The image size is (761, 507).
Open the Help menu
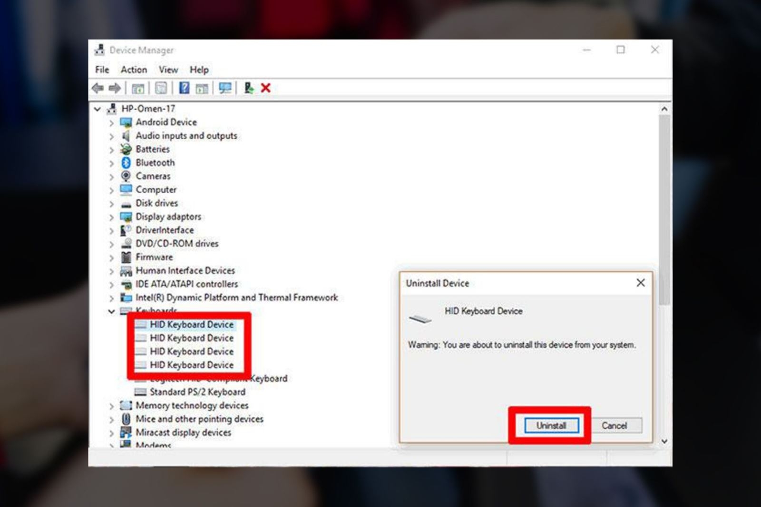pyautogui.click(x=199, y=70)
